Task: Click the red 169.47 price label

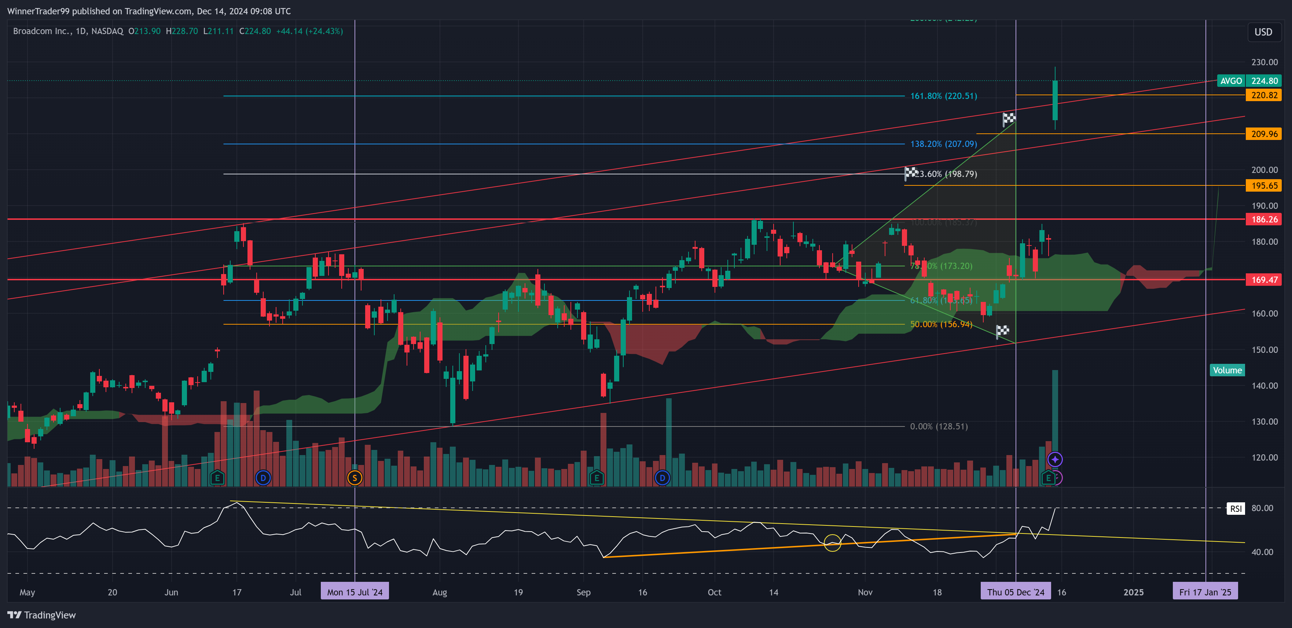Action: 1263,280
